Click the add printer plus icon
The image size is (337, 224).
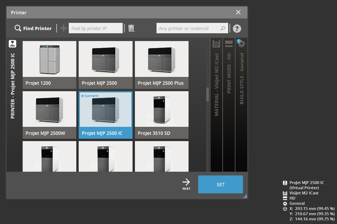tap(63, 28)
